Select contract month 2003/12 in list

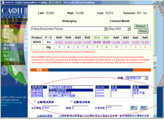coord(102,93)
